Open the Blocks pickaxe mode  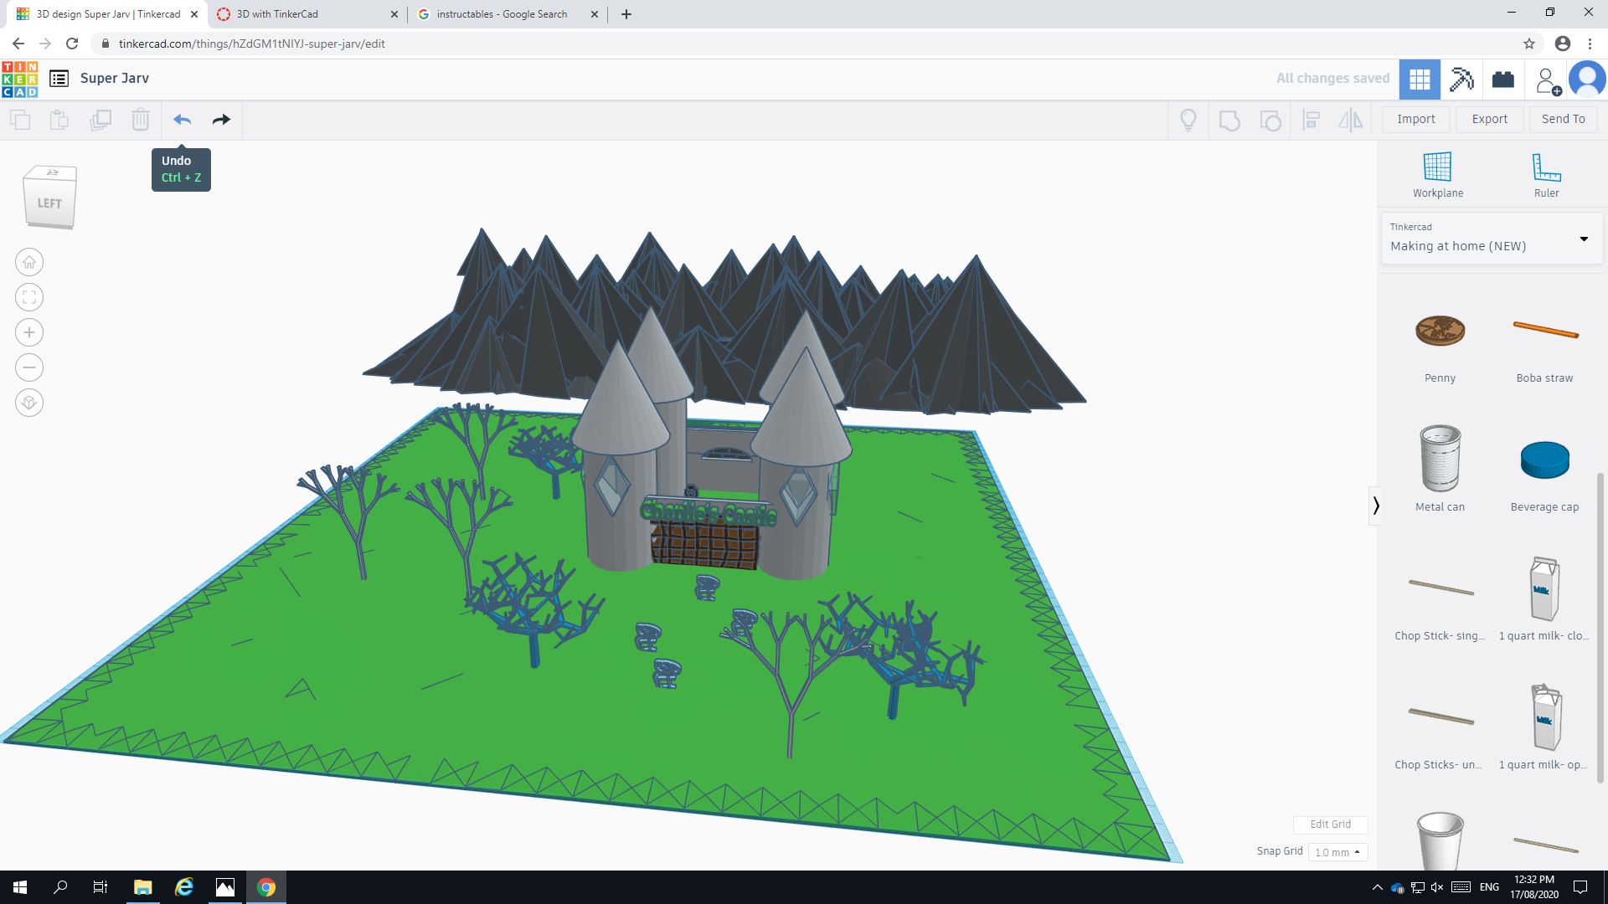pos(1461,79)
